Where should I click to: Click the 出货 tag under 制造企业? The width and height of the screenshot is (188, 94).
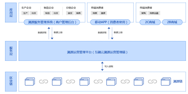(x=56, y=13)
